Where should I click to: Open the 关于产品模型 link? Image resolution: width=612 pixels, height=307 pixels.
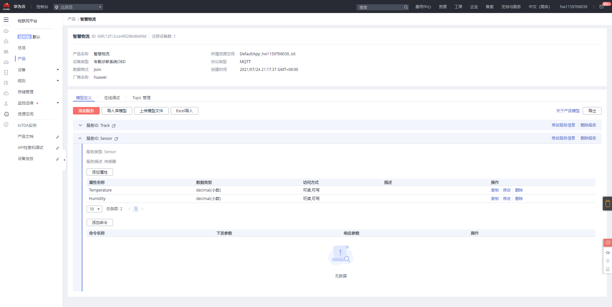[x=568, y=111]
